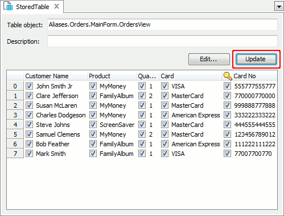Screen dimensions: 284x216
Task: Toggle the 123456789012 card number checkbox
Action: pyautogui.click(x=227, y=134)
